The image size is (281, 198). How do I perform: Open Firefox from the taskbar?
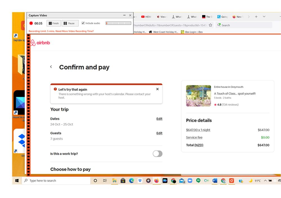pyautogui.click(x=156, y=181)
